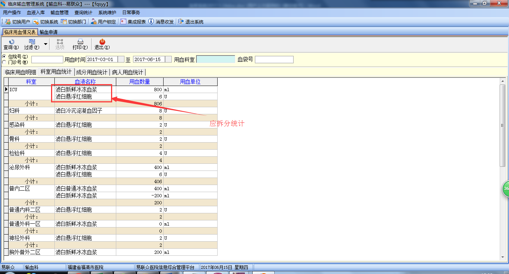The image size is (509, 274).
Task: Click the 800 quantity cell for ICU
Action: [x=140, y=90]
